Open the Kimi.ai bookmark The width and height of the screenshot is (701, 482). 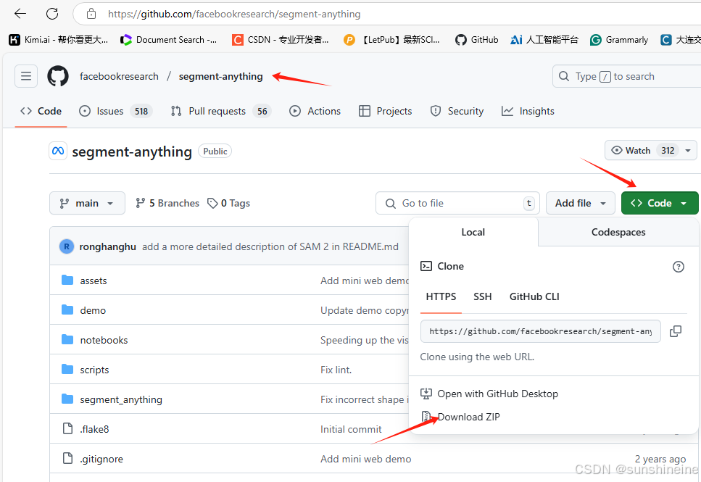coord(59,40)
